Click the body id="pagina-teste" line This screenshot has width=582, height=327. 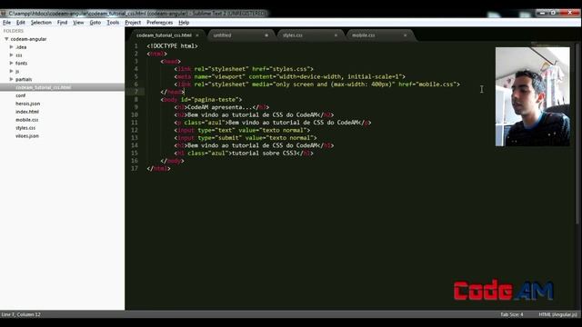pyautogui.click(x=201, y=100)
